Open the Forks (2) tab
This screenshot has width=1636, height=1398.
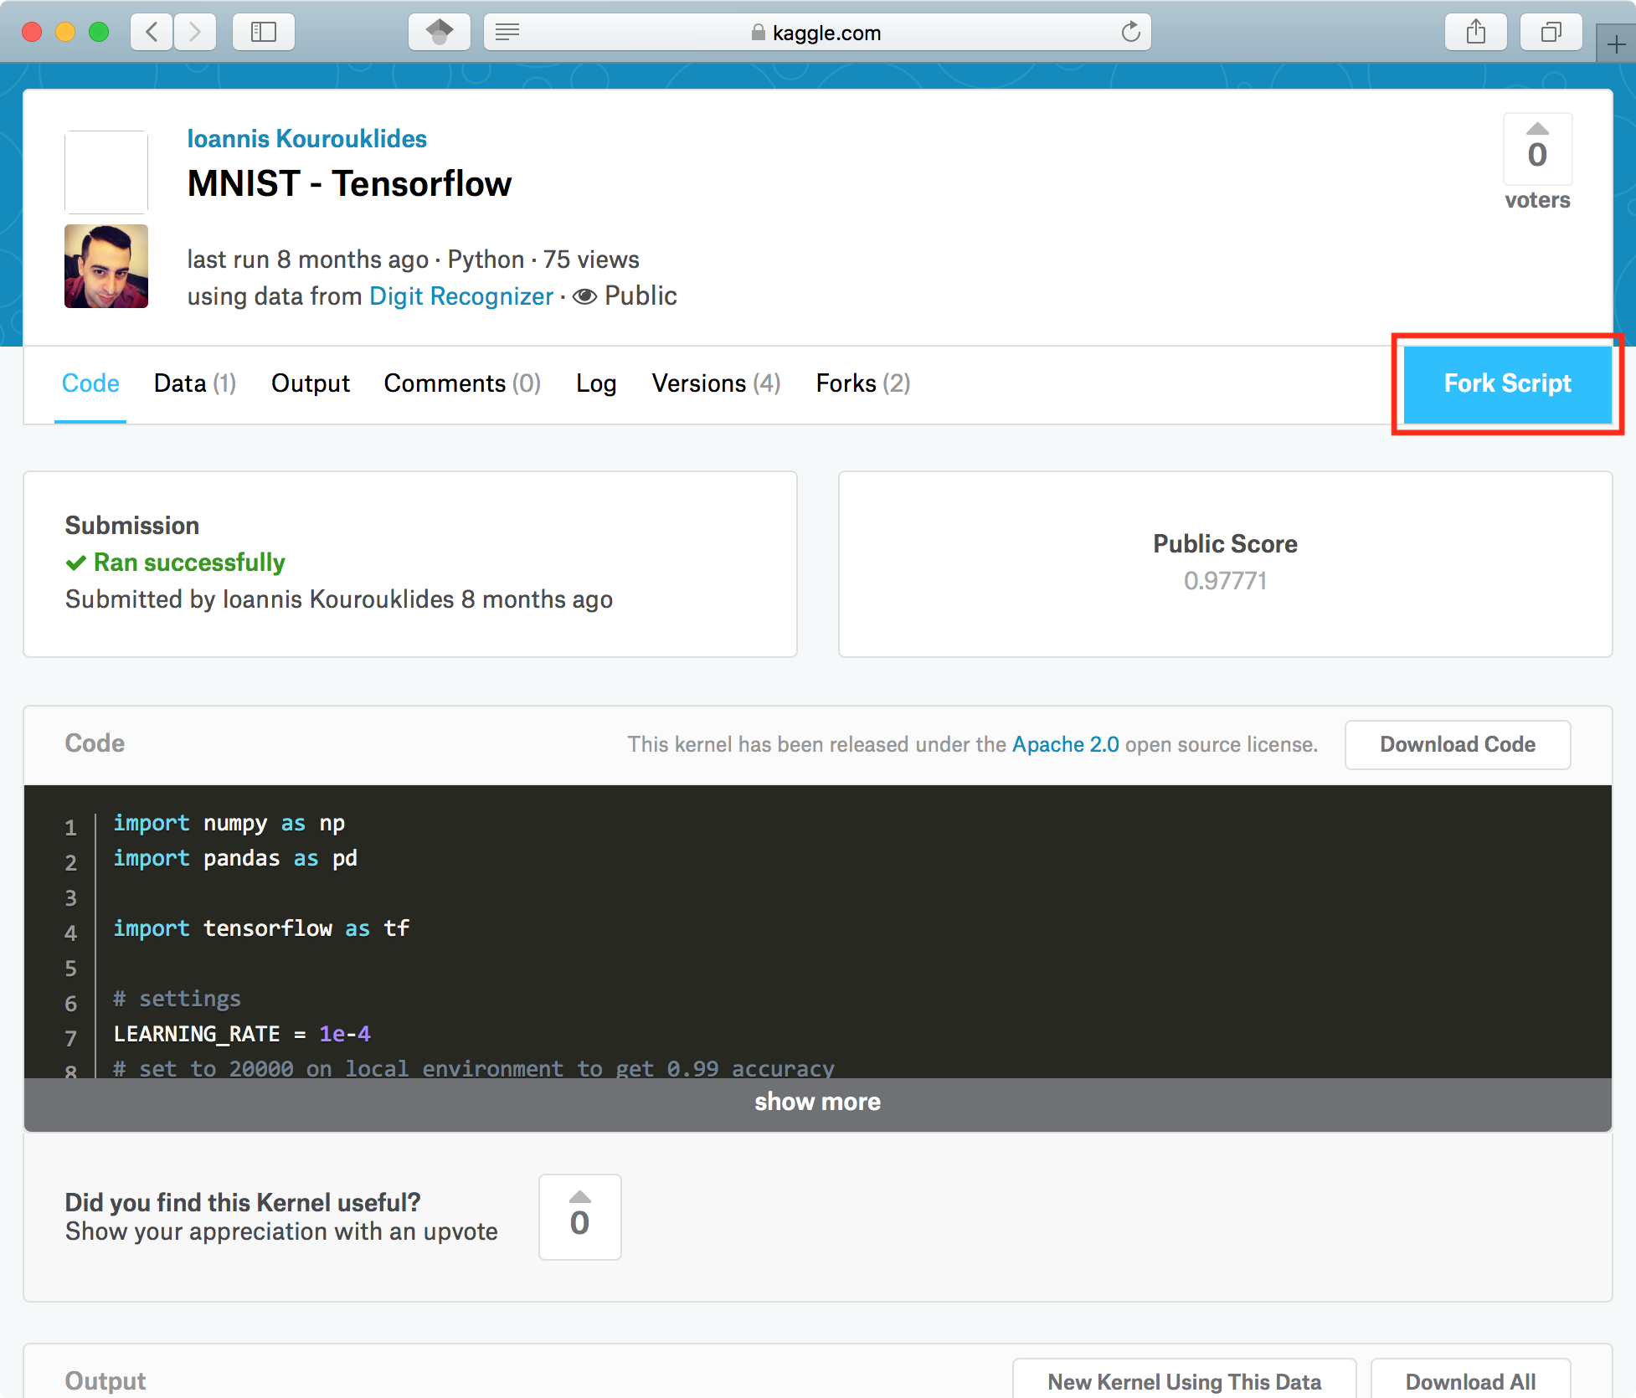click(862, 383)
